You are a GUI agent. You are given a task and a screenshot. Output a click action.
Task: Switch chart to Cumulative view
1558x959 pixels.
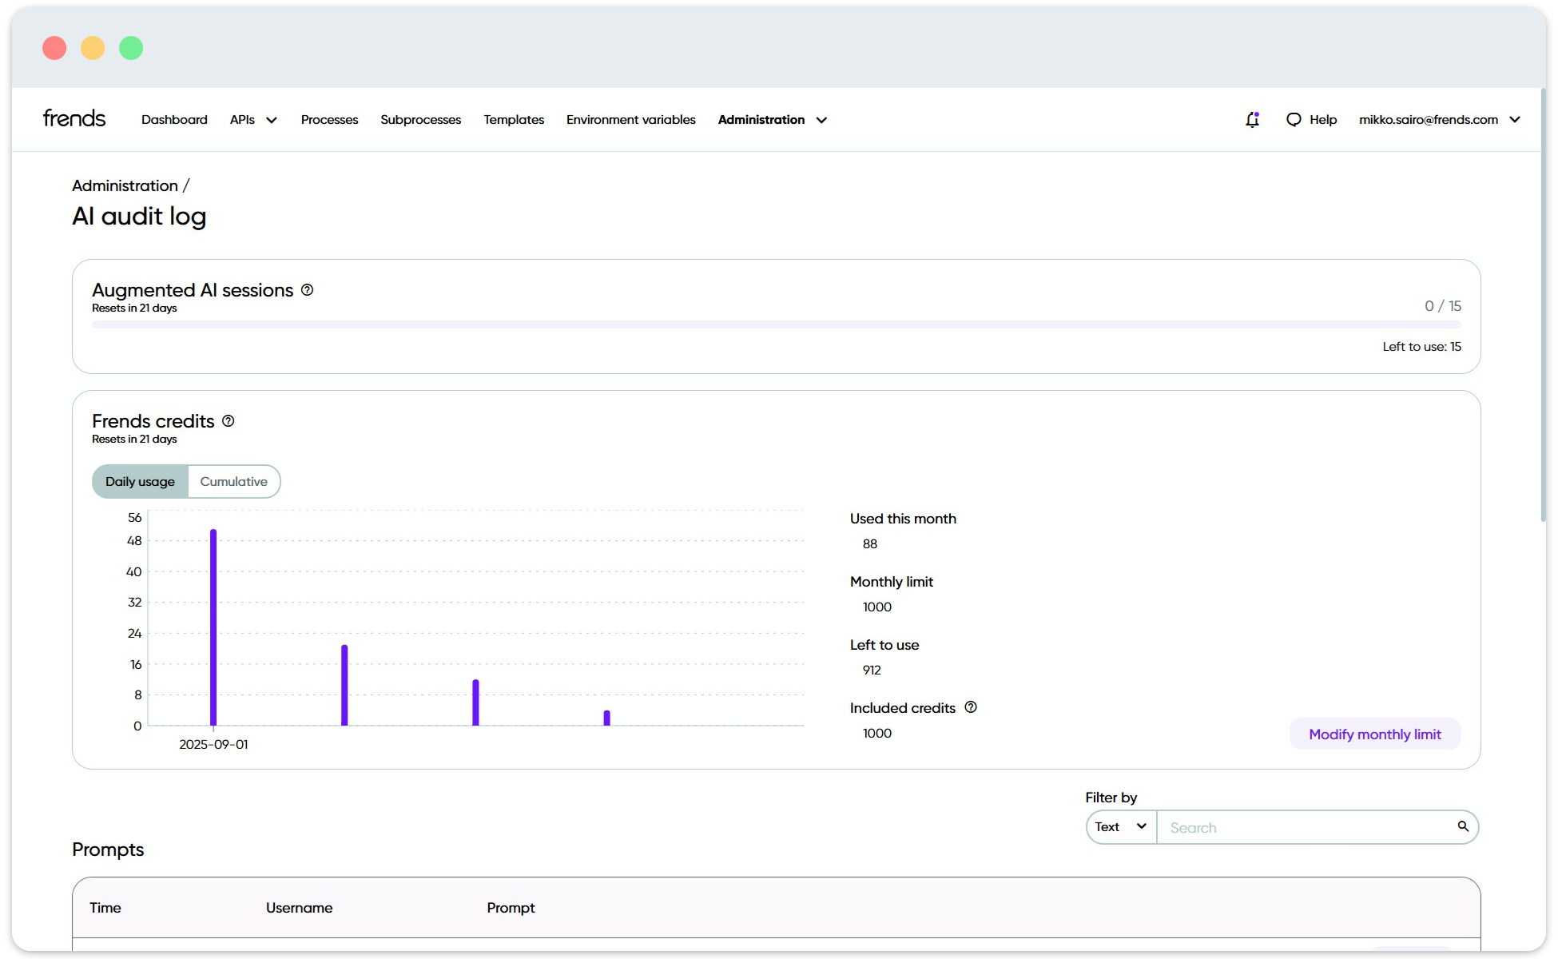tap(233, 482)
